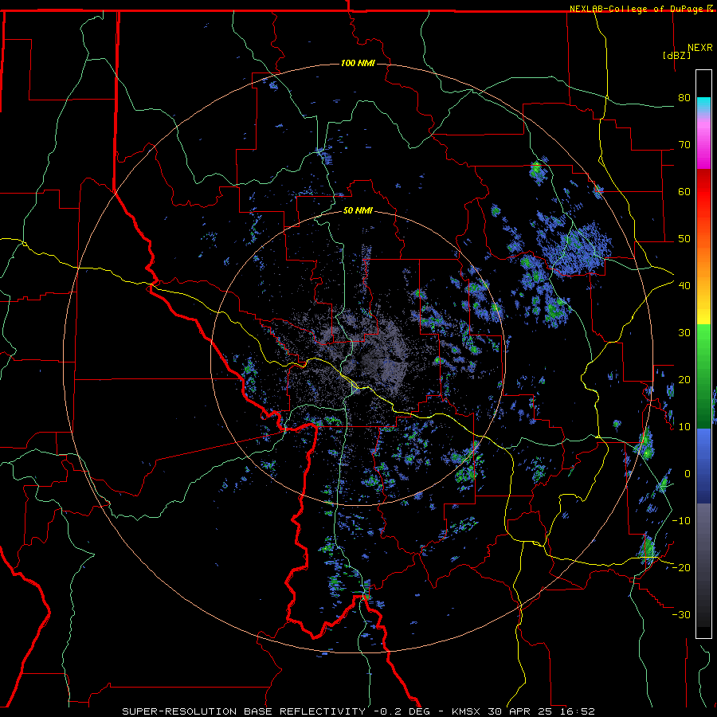Click the 50 NMI range ring label
Viewport: 717px width, 717px height.
358,210
